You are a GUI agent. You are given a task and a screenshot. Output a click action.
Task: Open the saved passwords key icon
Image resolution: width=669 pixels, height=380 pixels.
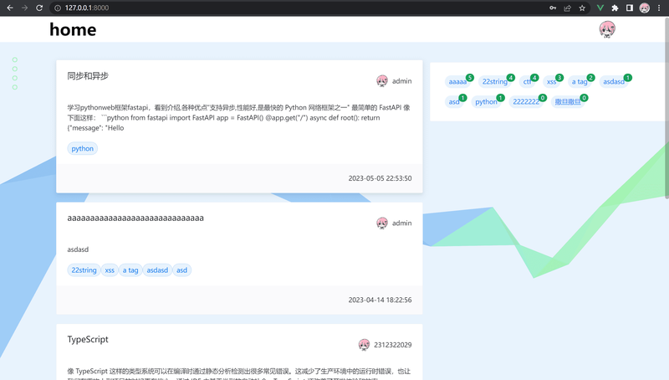point(553,8)
